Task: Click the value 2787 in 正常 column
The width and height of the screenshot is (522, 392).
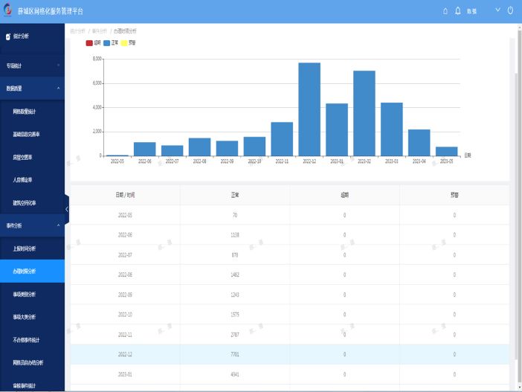Action: tap(235, 335)
